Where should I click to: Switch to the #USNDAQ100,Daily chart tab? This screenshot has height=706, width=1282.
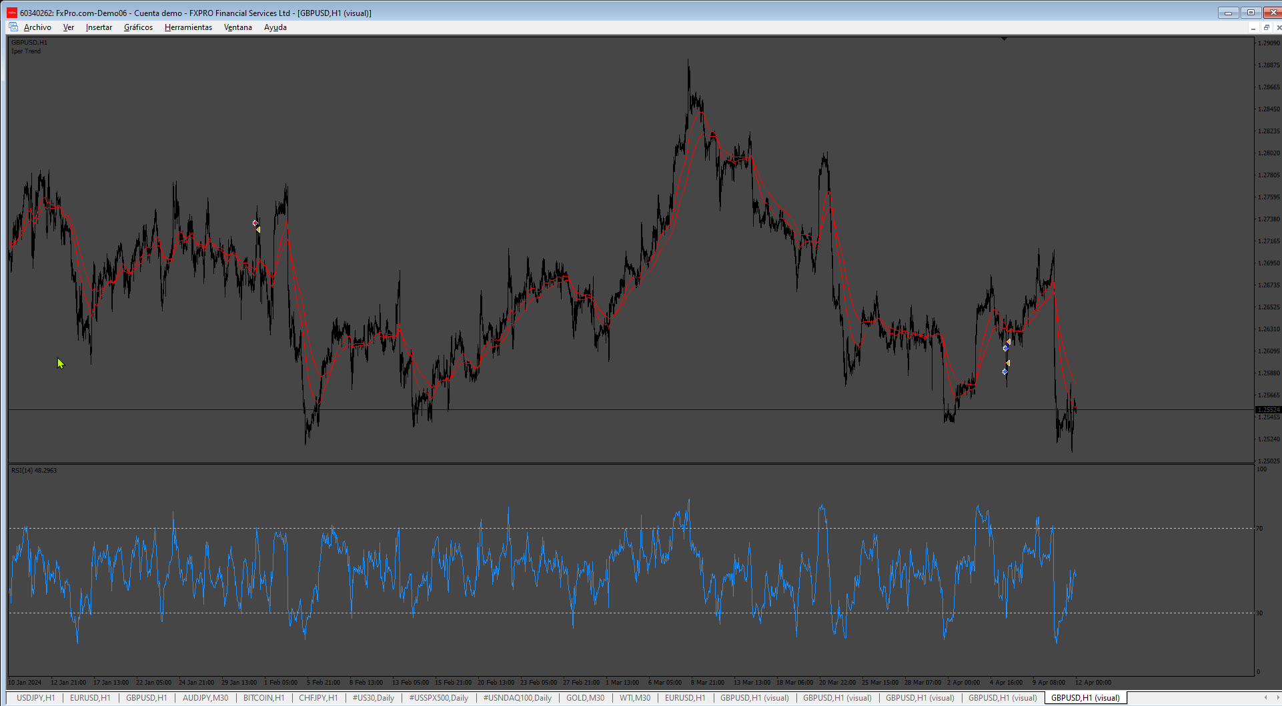tap(518, 698)
